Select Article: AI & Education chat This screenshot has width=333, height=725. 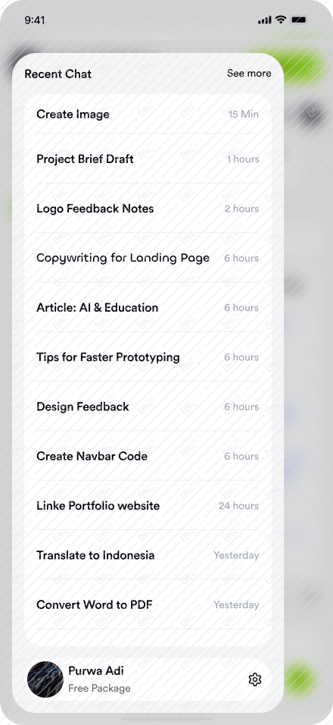[148, 307]
